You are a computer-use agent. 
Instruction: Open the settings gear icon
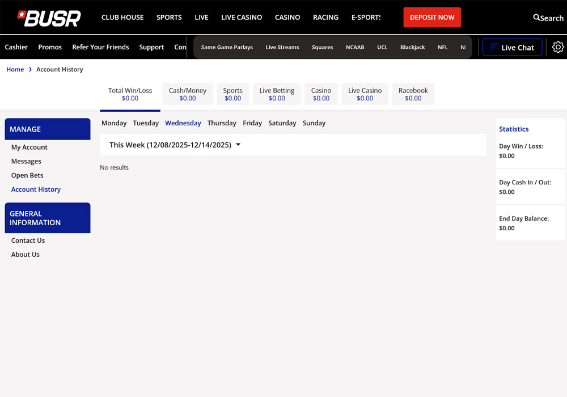(x=558, y=47)
